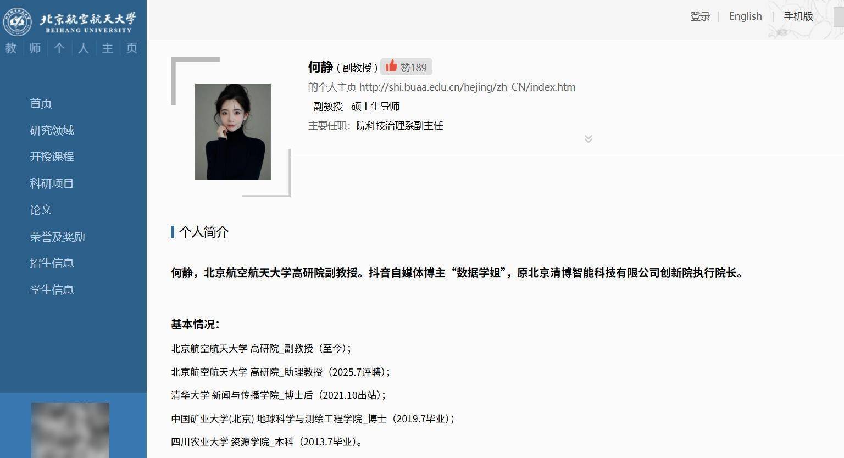Switch to the English version
The height and width of the screenshot is (458, 844).
pyautogui.click(x=745, y=16)
